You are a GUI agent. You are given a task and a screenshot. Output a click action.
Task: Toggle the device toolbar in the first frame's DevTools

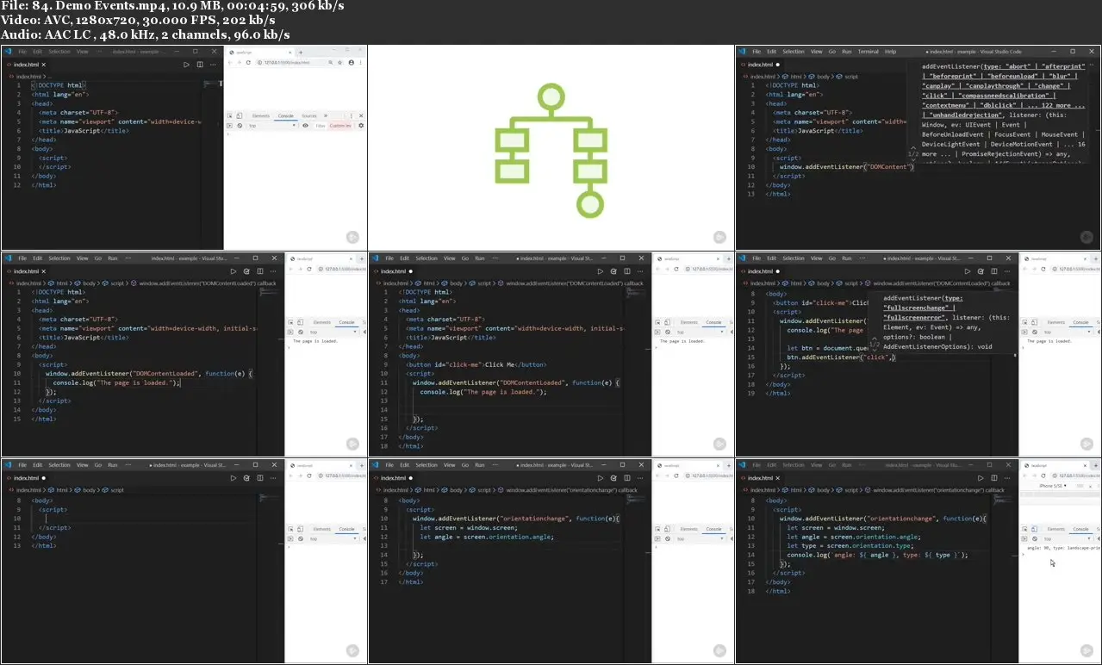tap(239, 115)
